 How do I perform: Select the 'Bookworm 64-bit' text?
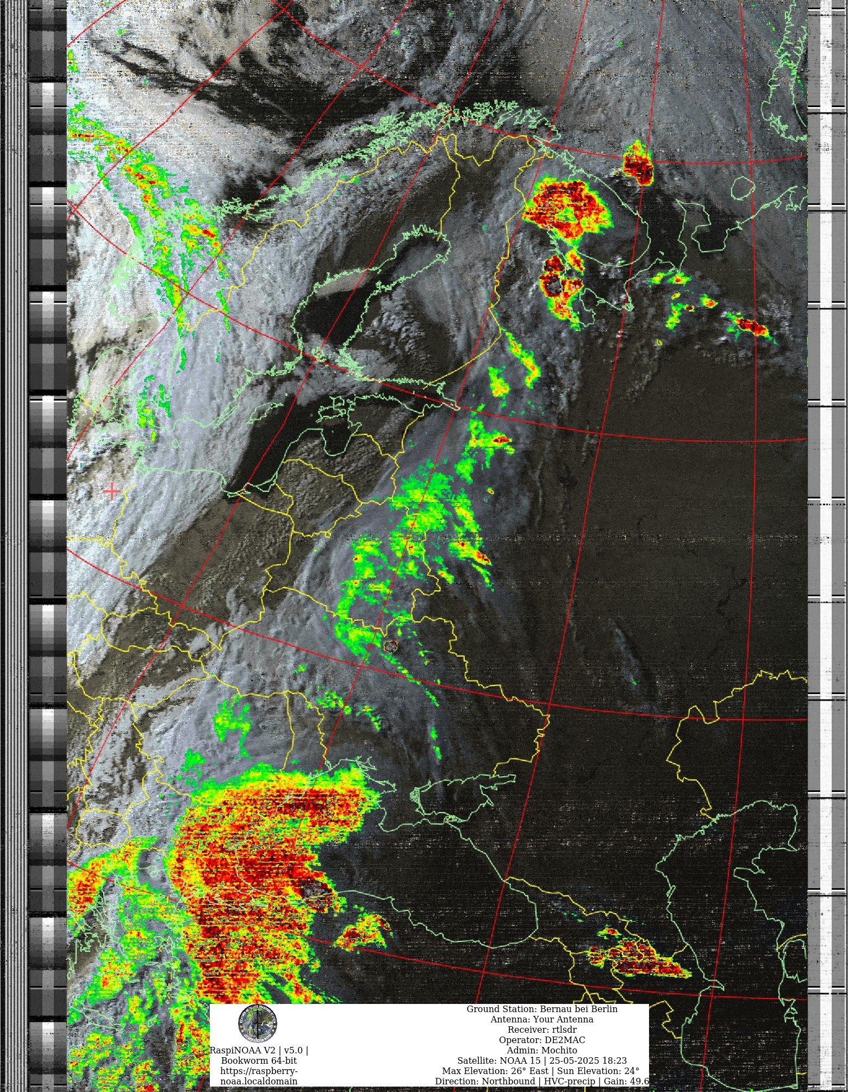point(259,1060)
